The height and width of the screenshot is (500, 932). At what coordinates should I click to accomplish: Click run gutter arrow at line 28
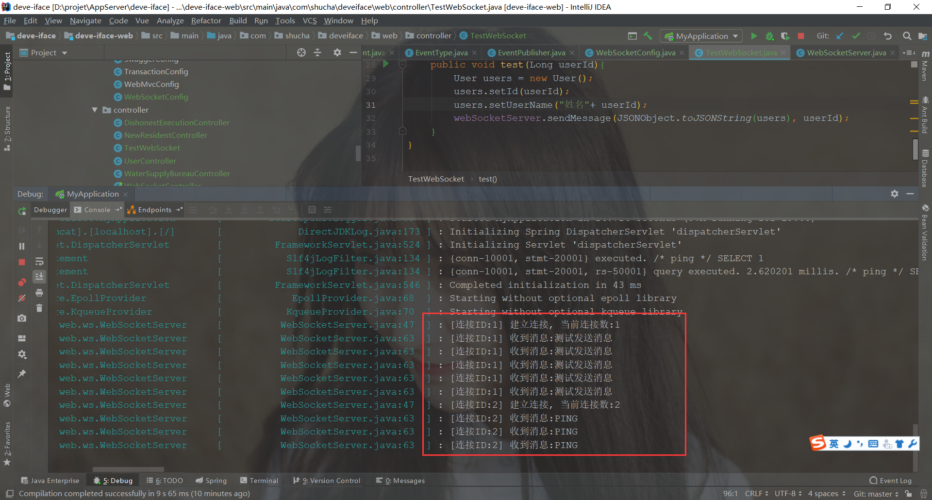click(x=386, y=64)
